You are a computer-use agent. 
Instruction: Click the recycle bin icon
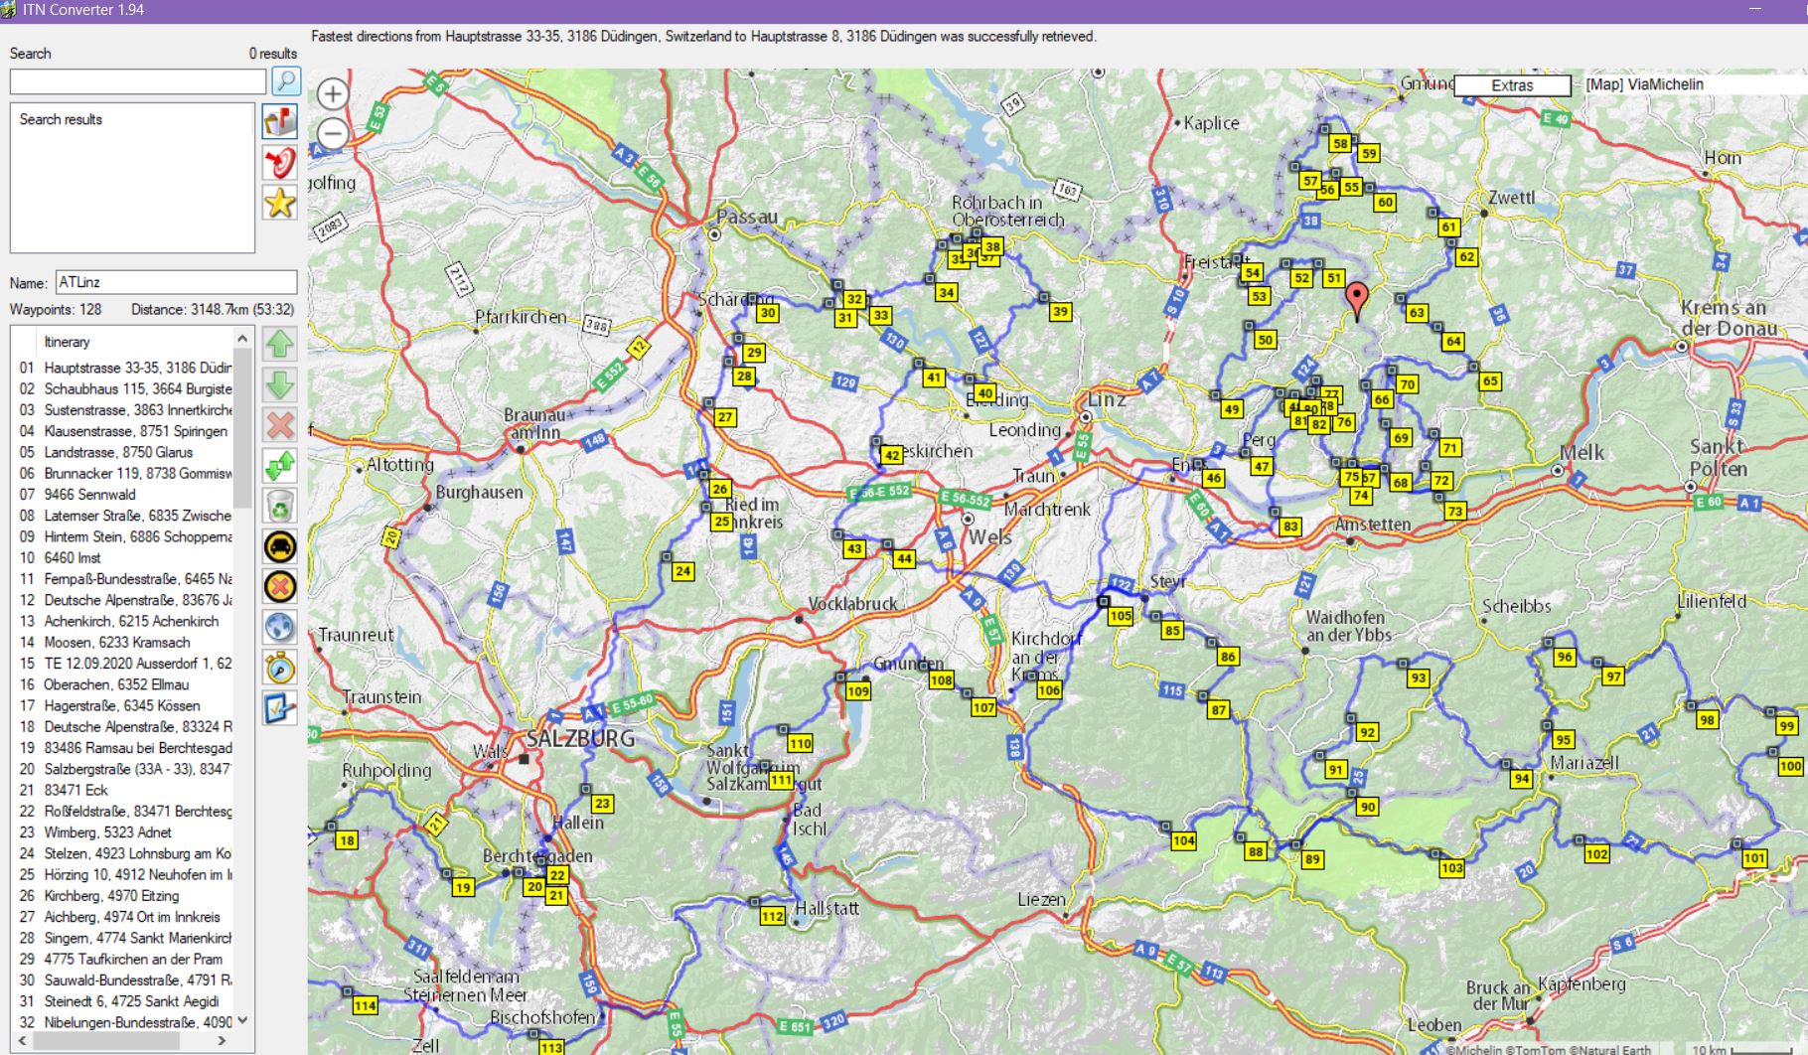280,506
